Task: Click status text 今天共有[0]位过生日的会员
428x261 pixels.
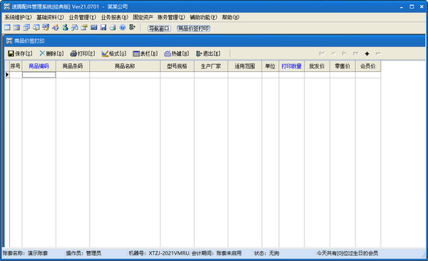Action: click(x=347, y=253)
